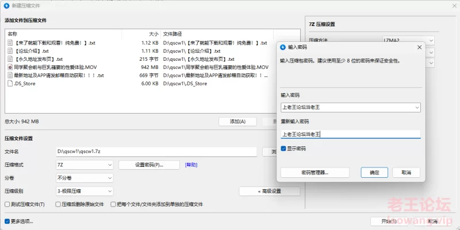Check 把每个文件/文件夹添加到单独的压缩文件

click(113, 204)
